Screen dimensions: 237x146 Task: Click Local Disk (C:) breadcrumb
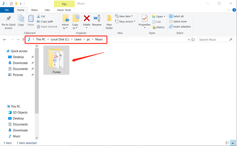(x=60, y=39)
